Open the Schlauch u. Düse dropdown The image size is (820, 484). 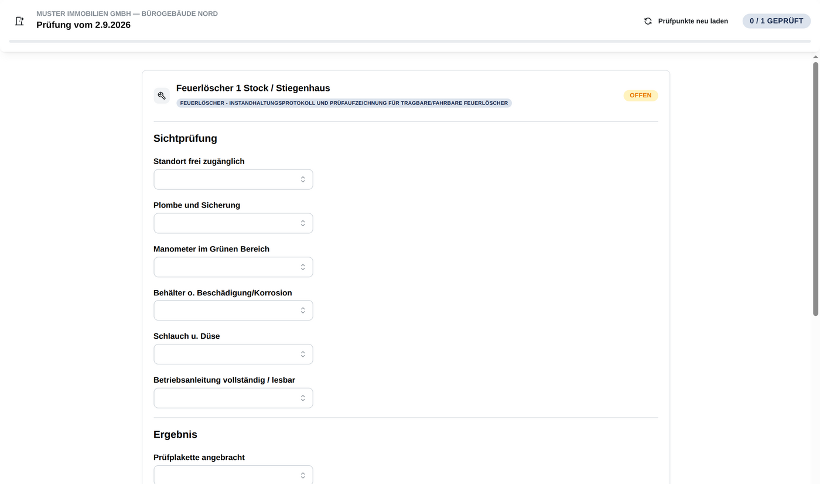click(233, 355)
